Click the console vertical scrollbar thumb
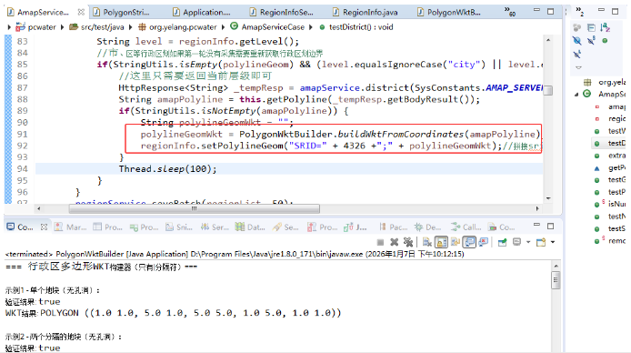Image resolution: width=631 pixels, height=353 pixels. click(x=556, y=280)
